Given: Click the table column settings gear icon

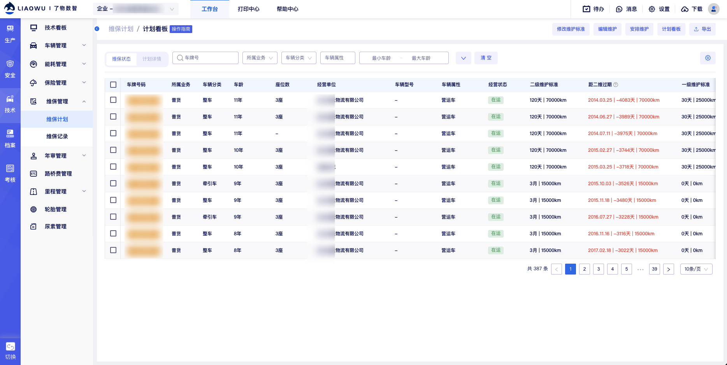Looking at the screenshot, I should [x=708, y=58].
